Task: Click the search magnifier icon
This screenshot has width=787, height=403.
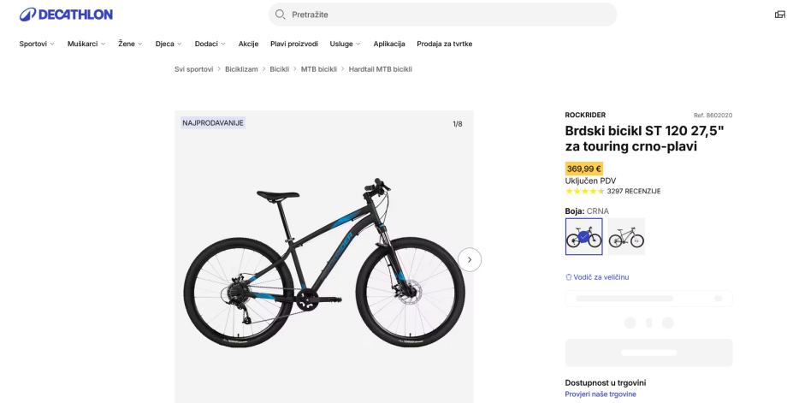Action: coord(280,15)
